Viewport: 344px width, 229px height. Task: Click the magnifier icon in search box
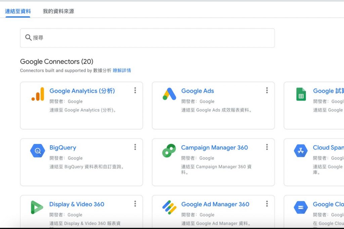28,38
